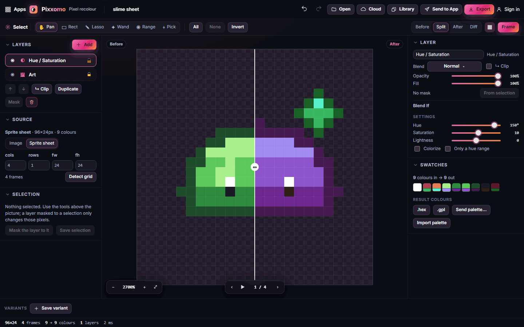Viewport: 524px width, 327px height.
Task: Collapse the Selection section
Action: tap(8, 194)
